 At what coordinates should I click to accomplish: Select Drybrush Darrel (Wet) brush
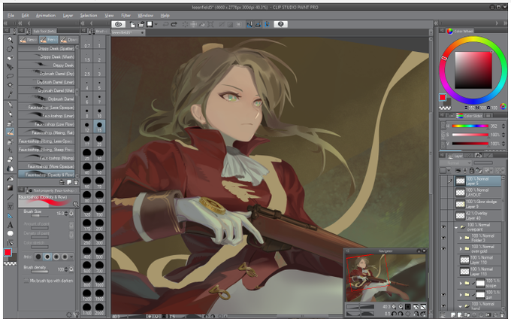(47, 90)
